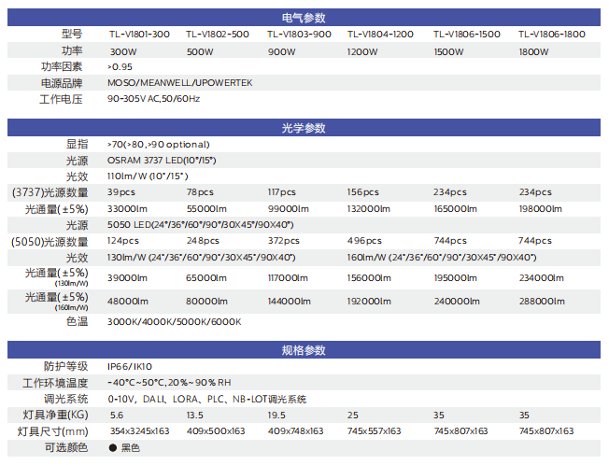This screenshot has width=609, height=465.
Task: Click the 可选颜色 row label
Action: click(x=65, y=448)
